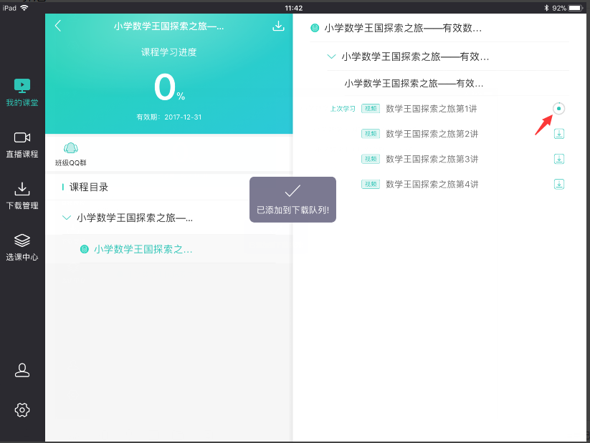Collapse the chapter under 课程目录
The height and width of the screenshot is (443, 590).
[67, 218]
